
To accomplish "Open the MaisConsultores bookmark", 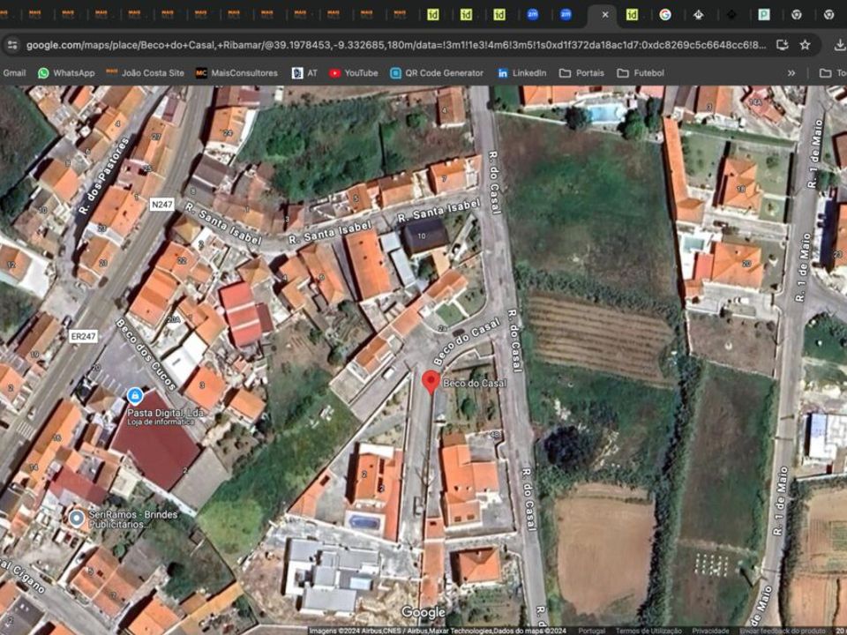I will click(236, 73).
